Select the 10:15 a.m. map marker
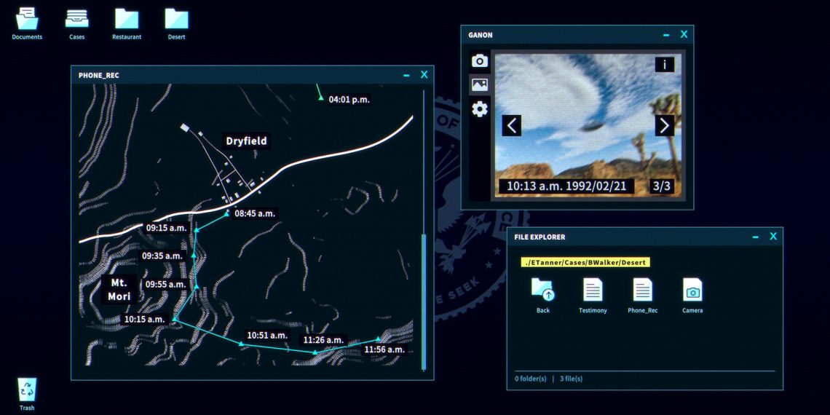This screenshot has width=830, height=415. [174, 320]
